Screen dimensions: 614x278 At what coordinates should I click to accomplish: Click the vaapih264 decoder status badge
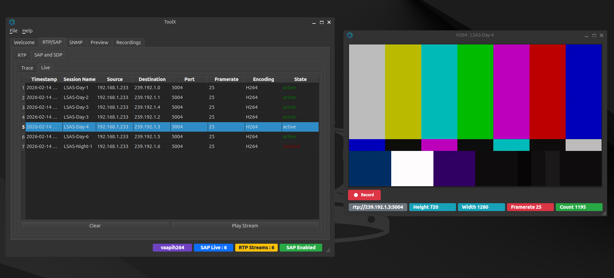click(x=172, y=248)
